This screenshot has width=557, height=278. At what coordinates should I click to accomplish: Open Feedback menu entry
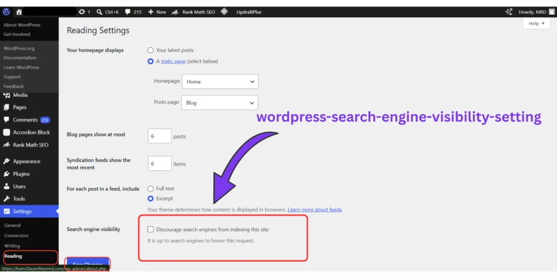(x=14, y=86)
